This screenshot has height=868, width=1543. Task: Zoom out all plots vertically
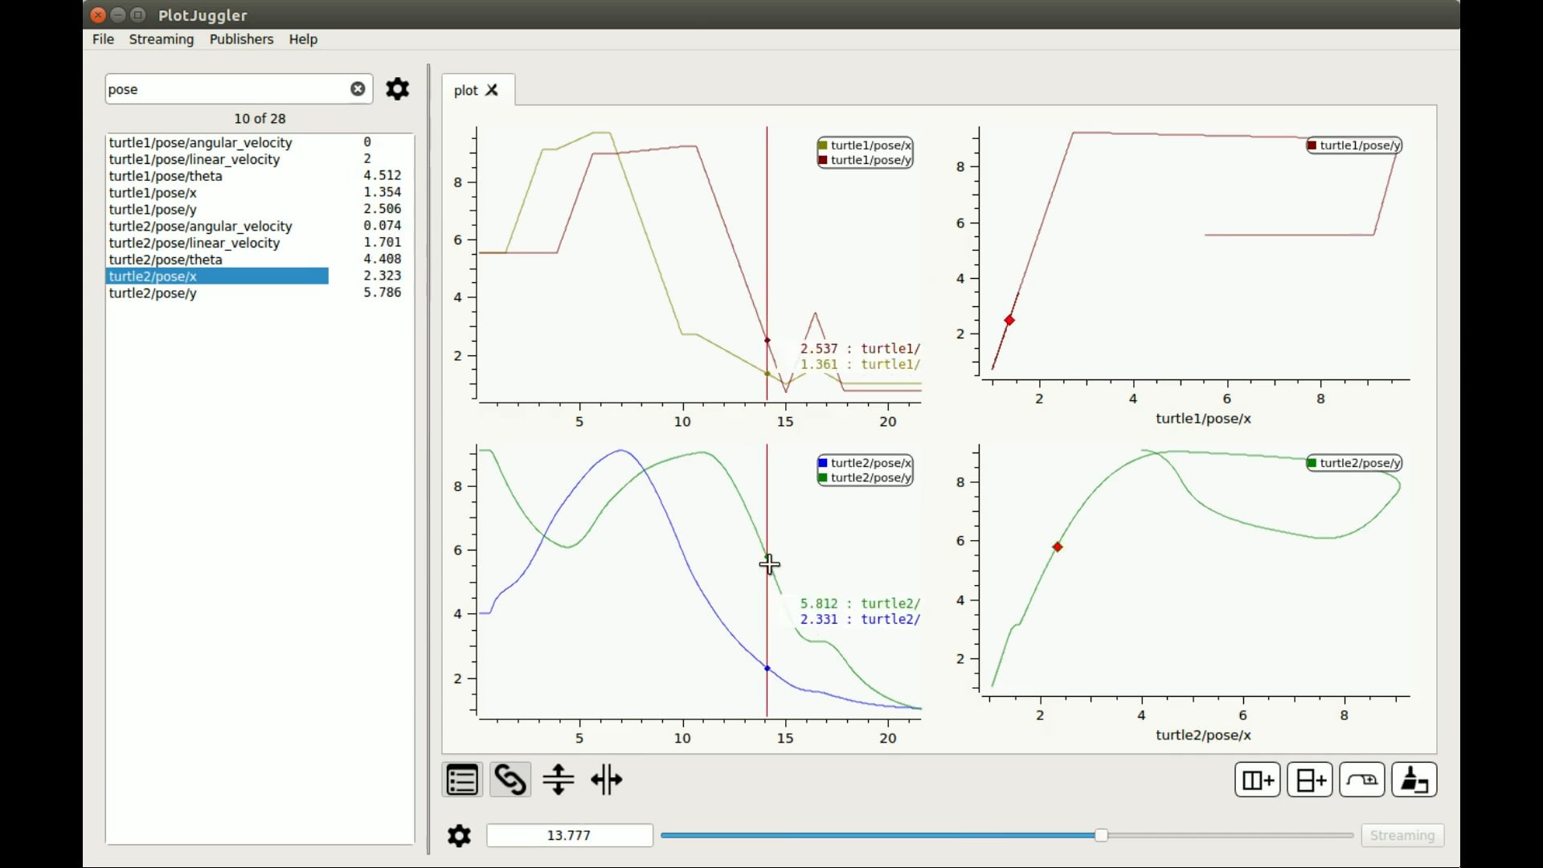click(x=559, y=780)
